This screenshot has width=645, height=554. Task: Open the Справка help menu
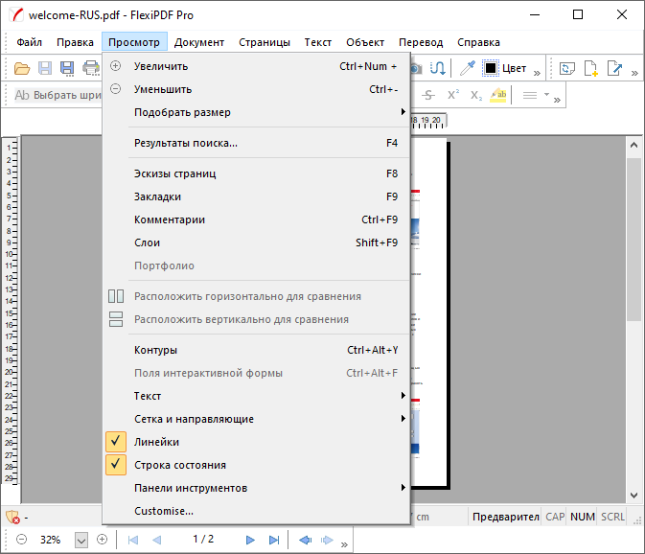pyautogui.click(x=478, y=42)
